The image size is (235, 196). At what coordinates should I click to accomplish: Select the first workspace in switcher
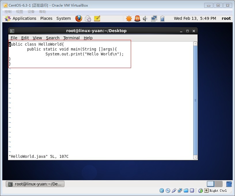click(x=211, y=184)
